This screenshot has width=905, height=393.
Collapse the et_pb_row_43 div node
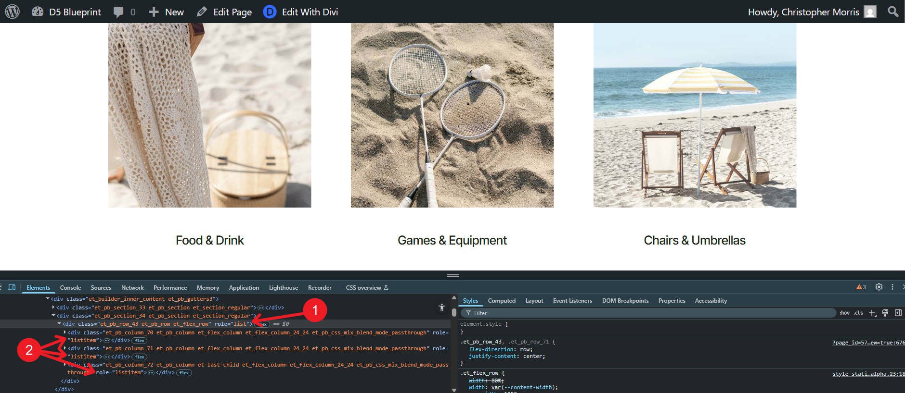pyautogui.click(x=59, y=324)
